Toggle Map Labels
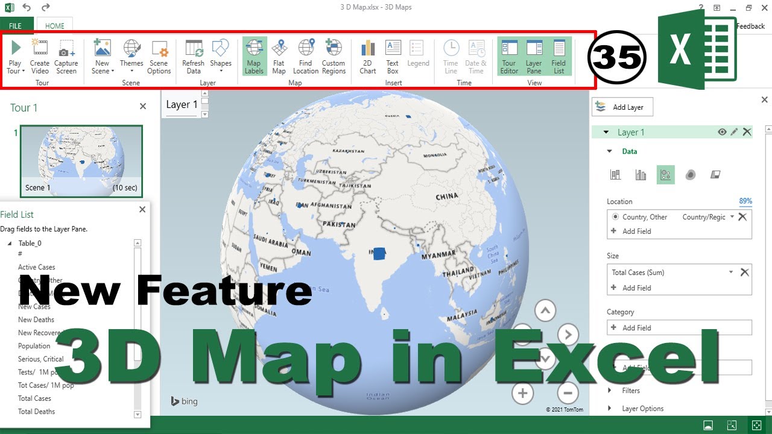 tap(254, 56)
